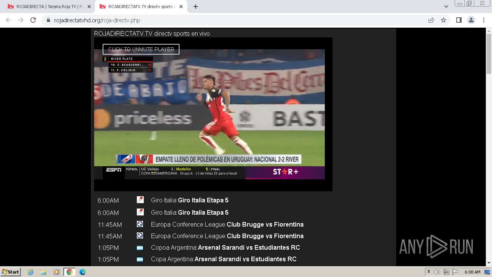The height and width of the screenshot is (277, 492).
Task: Click the first 11:45AM time entry
Action: click(110, 225)
